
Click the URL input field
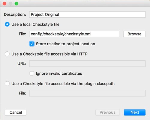tap(87, 64)
